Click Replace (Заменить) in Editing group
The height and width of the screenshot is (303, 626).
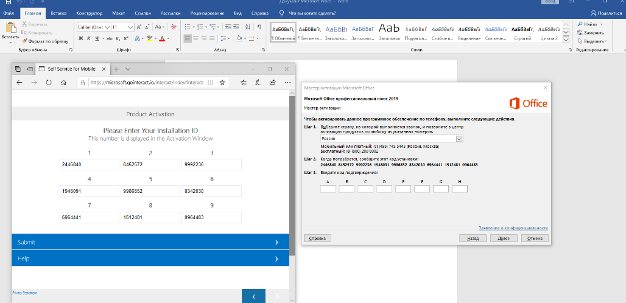[591, 33]
